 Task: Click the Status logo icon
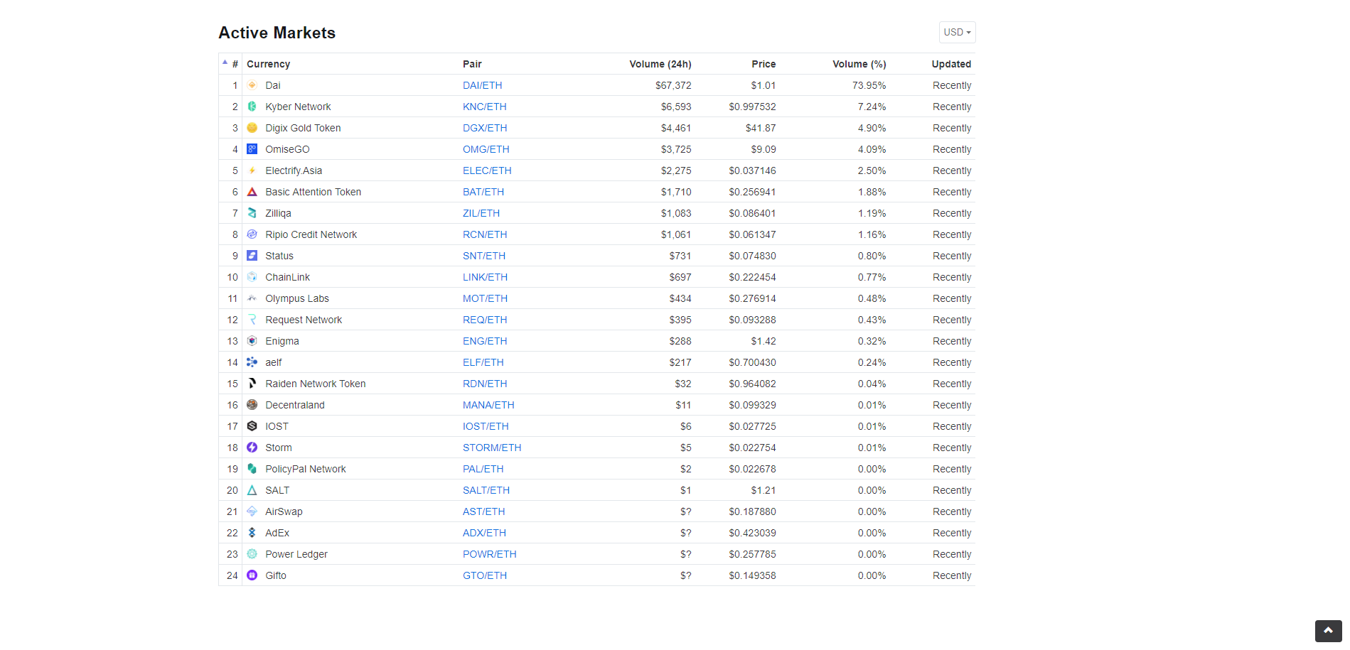click(252, 256)
